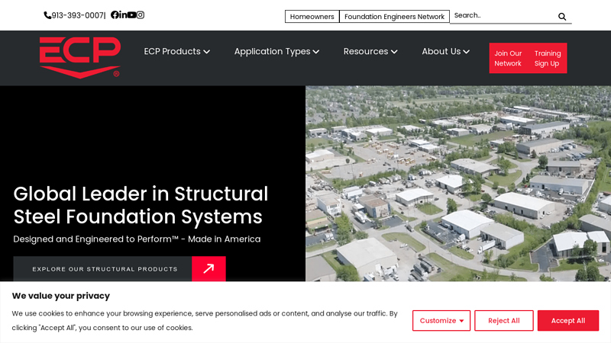Screen dimensions: 611x343
Task: Open the Facebook social icon
Action: pyautogui.click(x=115, y=14)
